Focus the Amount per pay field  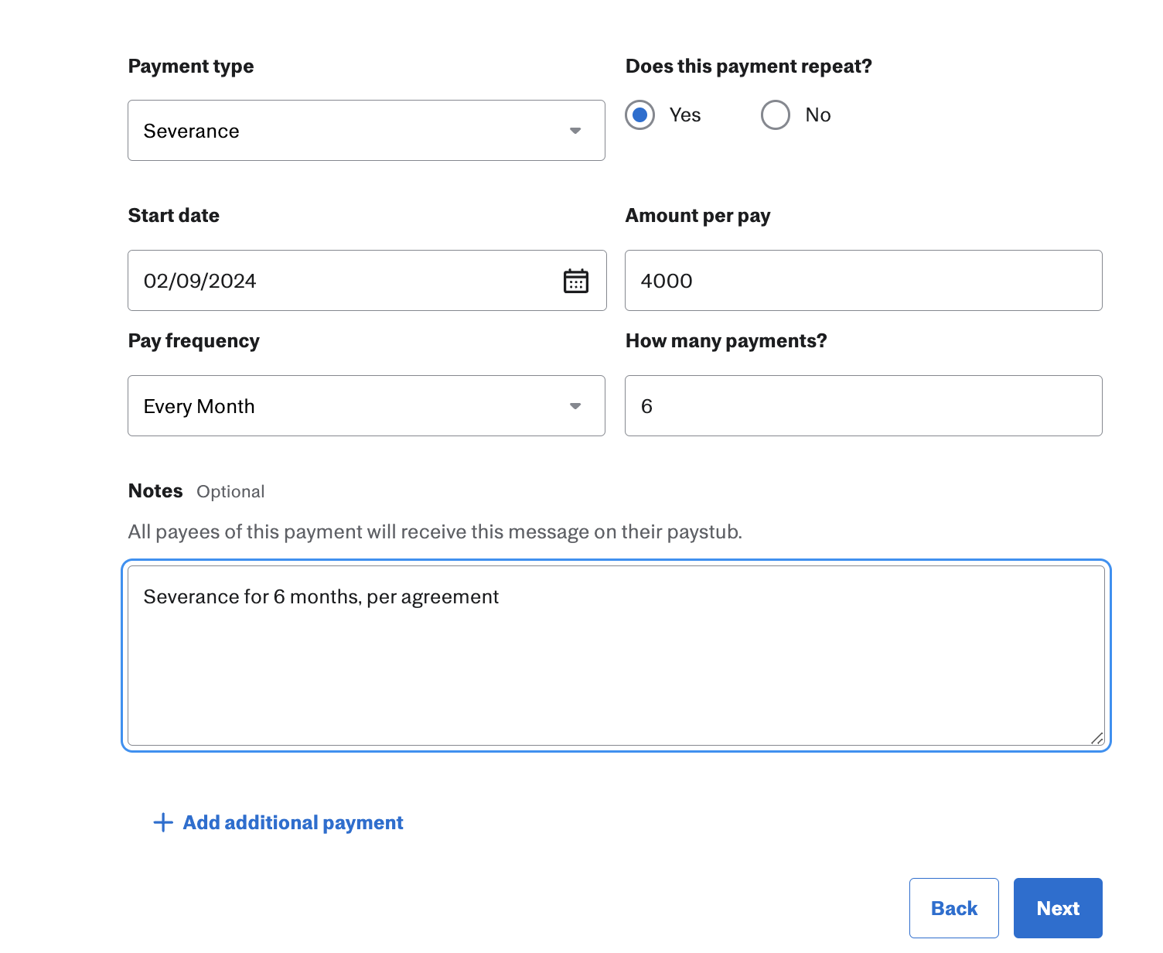pyautogui.click(x=864, y=281)
